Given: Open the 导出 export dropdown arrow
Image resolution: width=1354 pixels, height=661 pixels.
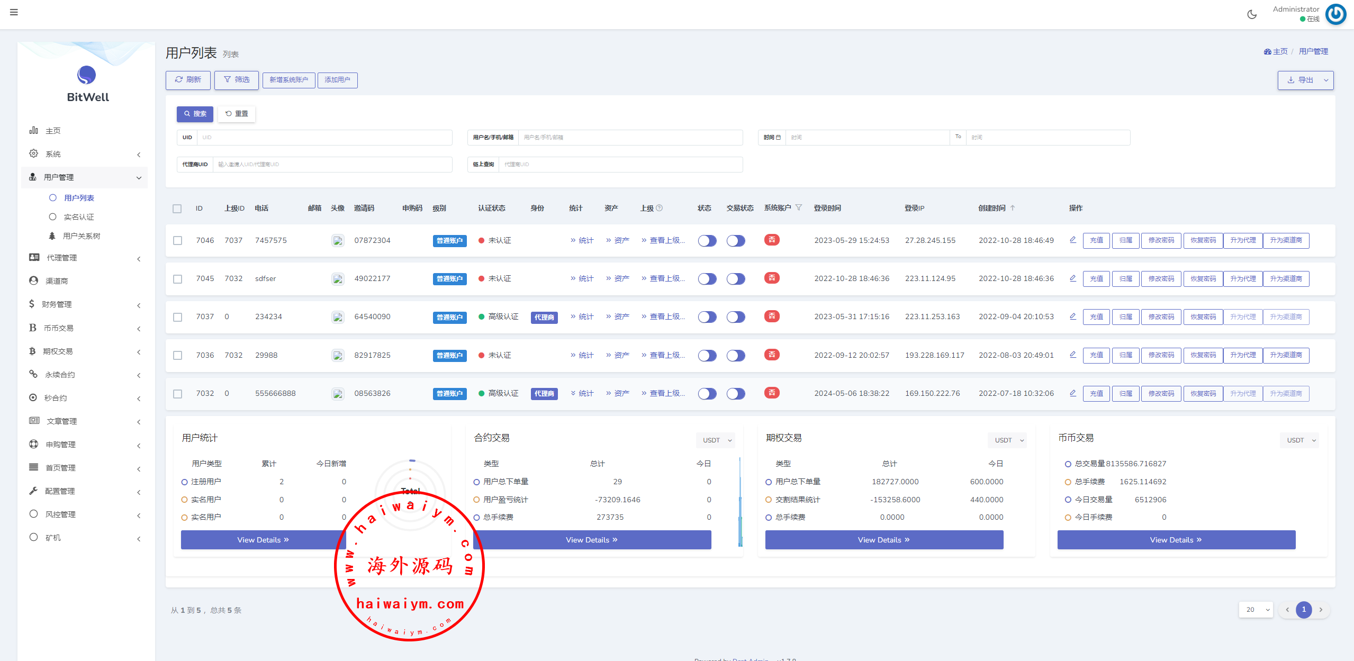Looking at the screenshot, I should [x=1326, y=80].
